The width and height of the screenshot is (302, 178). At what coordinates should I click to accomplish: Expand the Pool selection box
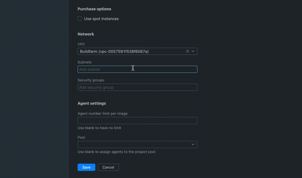[x=137, y=144]
